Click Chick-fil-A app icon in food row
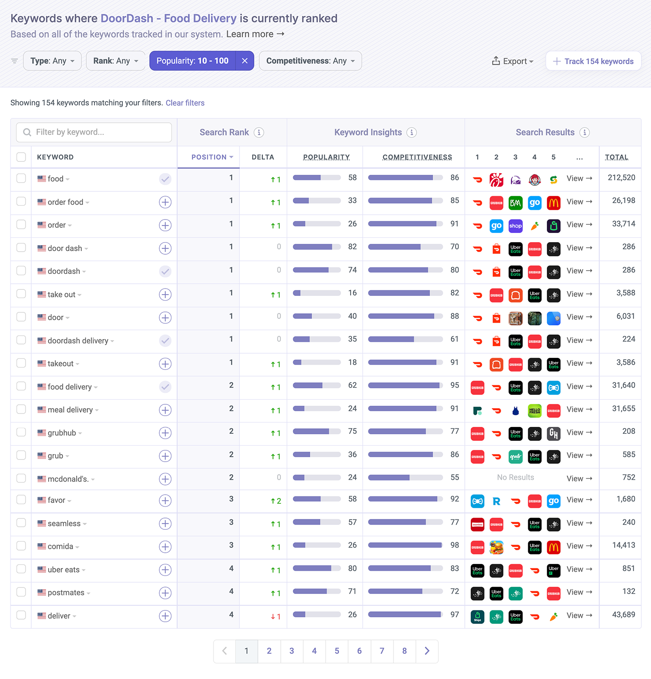This screenshot has width=651, height=679. pyautogui.click(x=496, y=179)
